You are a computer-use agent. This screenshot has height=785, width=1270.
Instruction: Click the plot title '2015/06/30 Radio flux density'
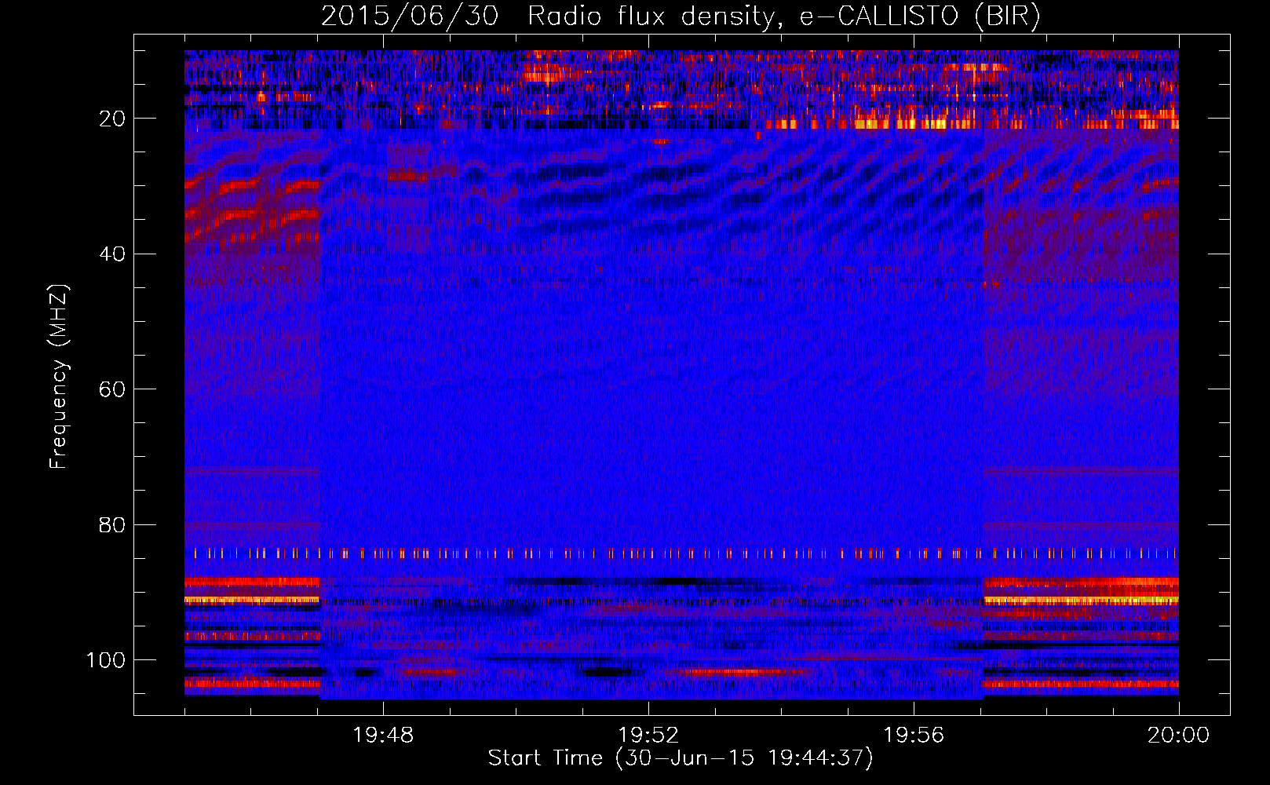coord(681,16)
